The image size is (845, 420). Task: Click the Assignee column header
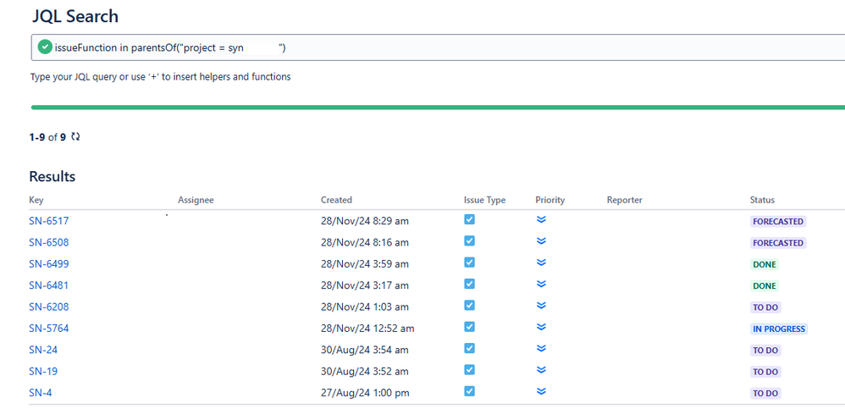pos(196,200)
